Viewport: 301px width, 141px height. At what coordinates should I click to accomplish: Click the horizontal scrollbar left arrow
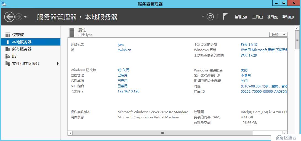[x=70, y=133]
